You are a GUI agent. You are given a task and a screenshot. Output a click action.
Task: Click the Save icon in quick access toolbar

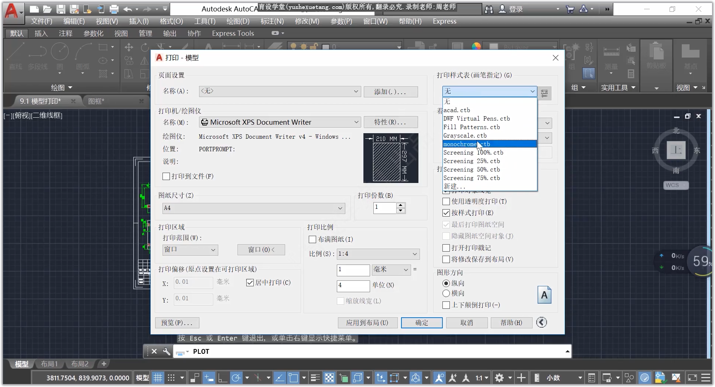(x=61, y=9)
